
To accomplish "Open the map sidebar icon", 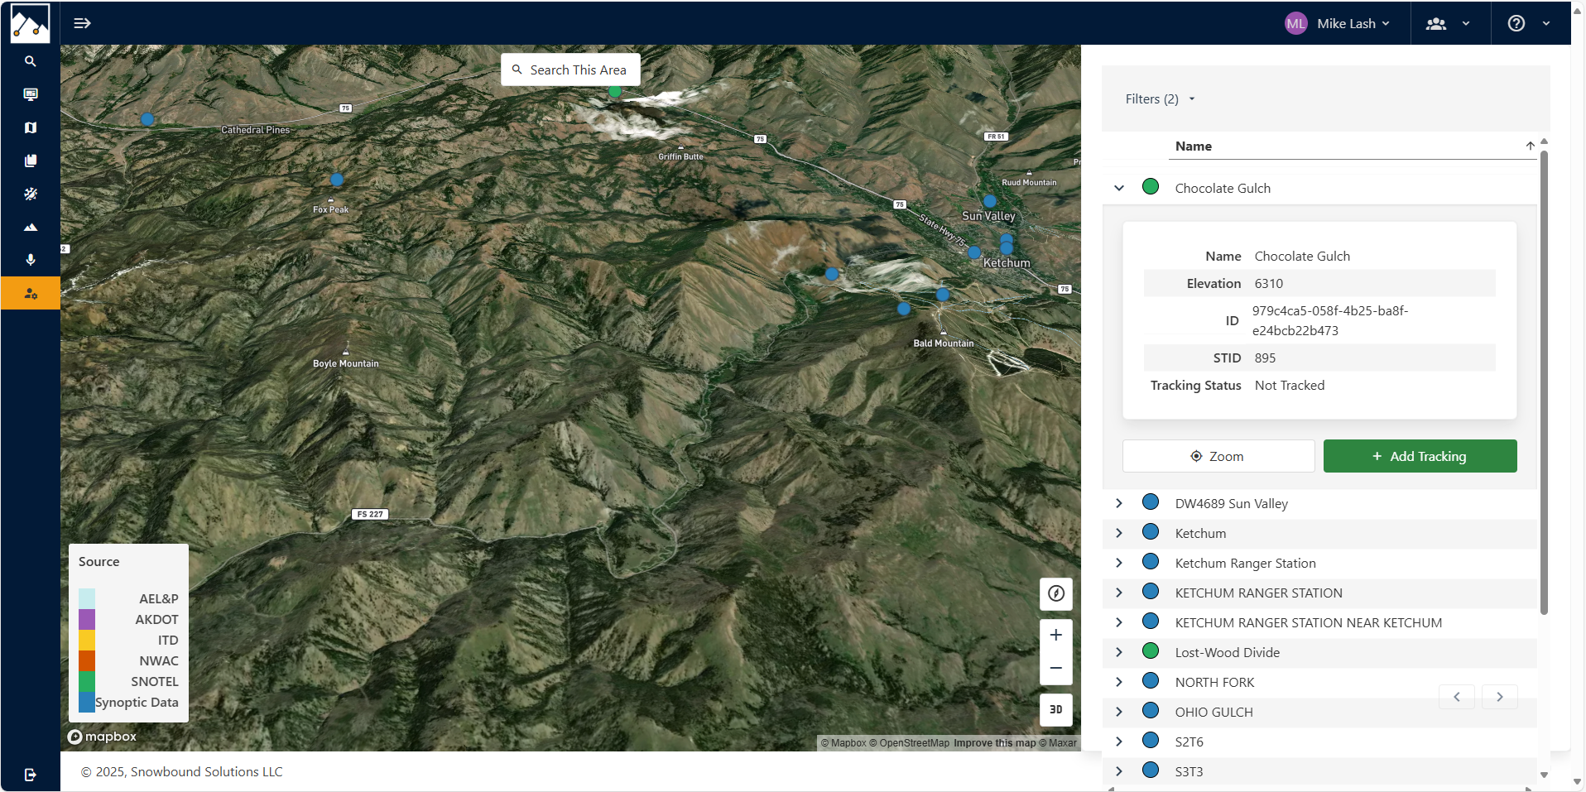I will click(31, 127).
